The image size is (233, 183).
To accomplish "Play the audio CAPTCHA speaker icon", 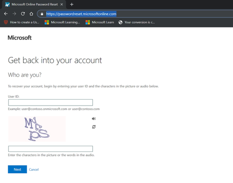I will (94, 119).
